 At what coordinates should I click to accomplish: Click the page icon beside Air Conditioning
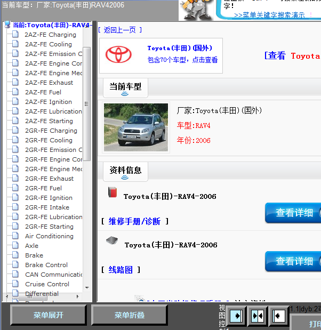(x=15, y=236)
